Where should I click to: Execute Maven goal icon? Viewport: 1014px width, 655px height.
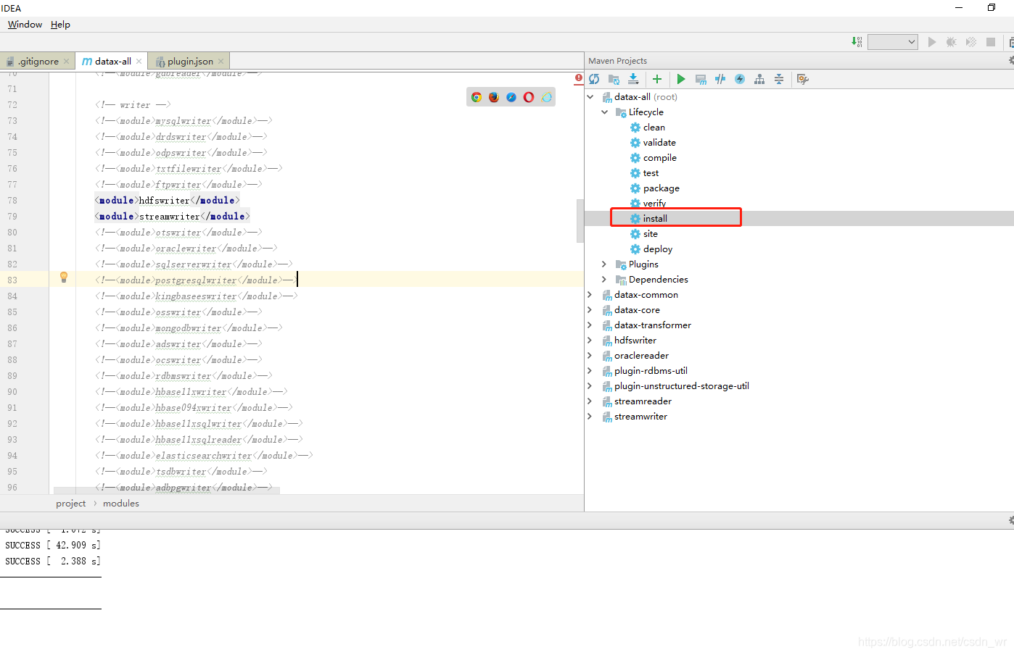point(701,79)
